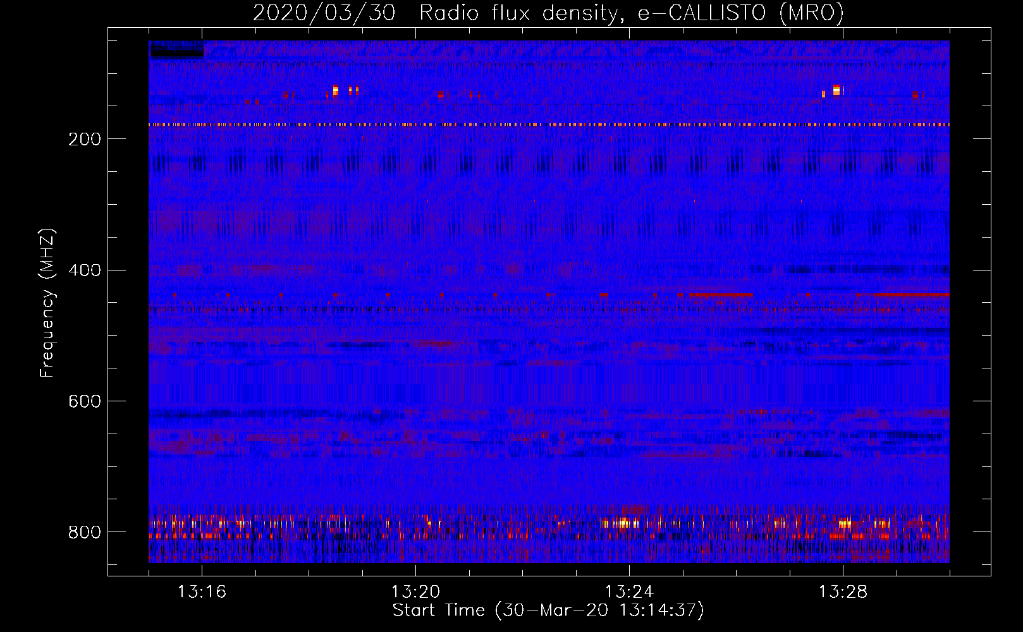Click the 400 frequency tick label
The width and height of the screenshot is (1023, 632).
point(85,270)
